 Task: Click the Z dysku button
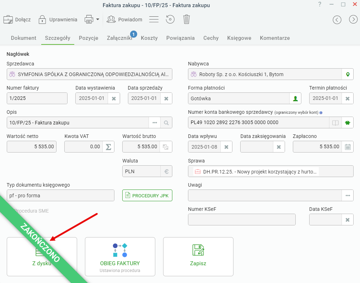(42, 257)
